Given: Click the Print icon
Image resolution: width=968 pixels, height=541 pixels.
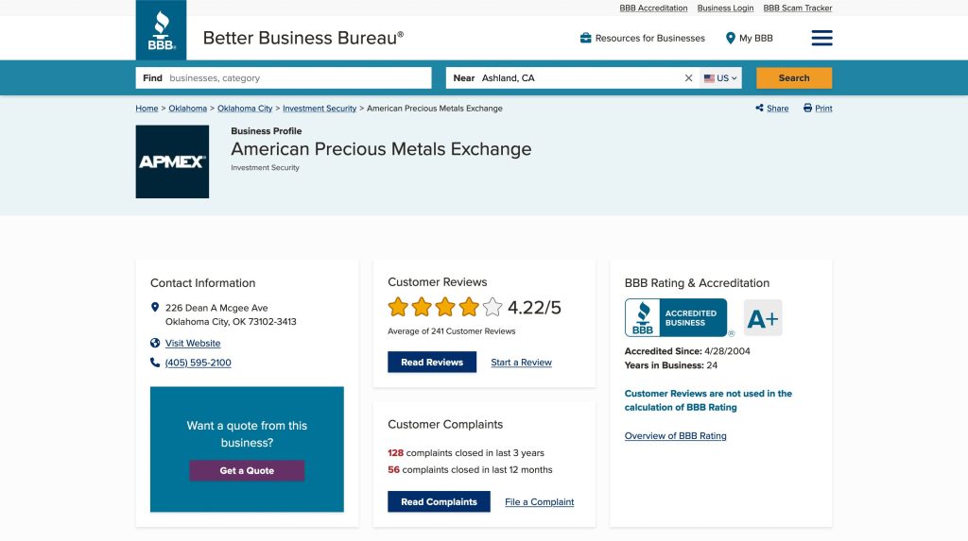Looking at the screenshot, I should tap(807, 109).
